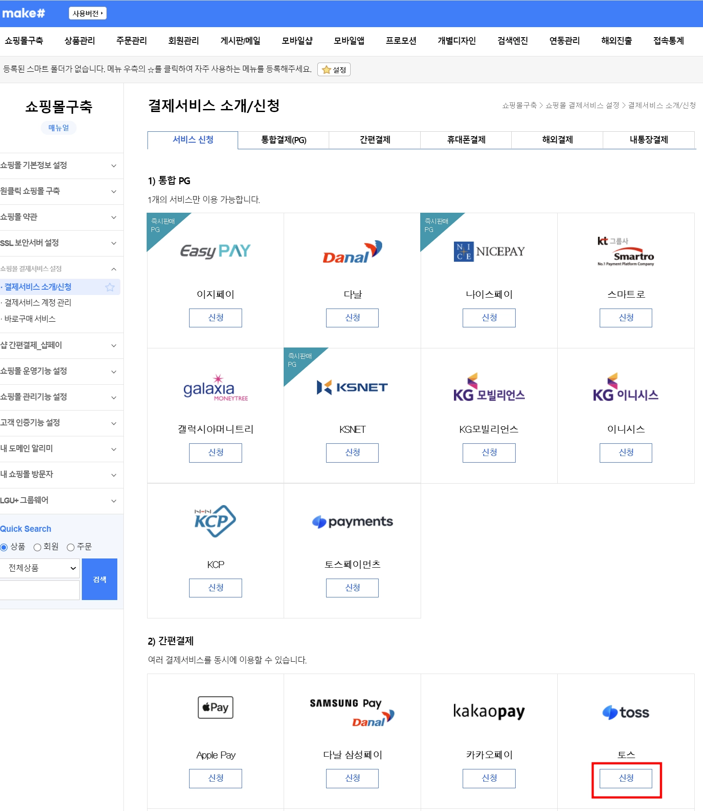The image size is (703, 811).
Task: Switch to 해외결제 tab
Action: pyautogui.click(x=557, y=140)
